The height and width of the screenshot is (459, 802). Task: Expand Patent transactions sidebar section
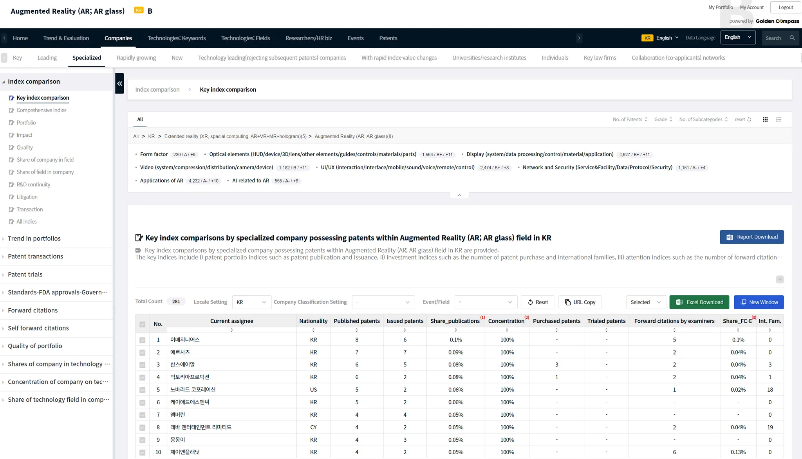[35, 257]
